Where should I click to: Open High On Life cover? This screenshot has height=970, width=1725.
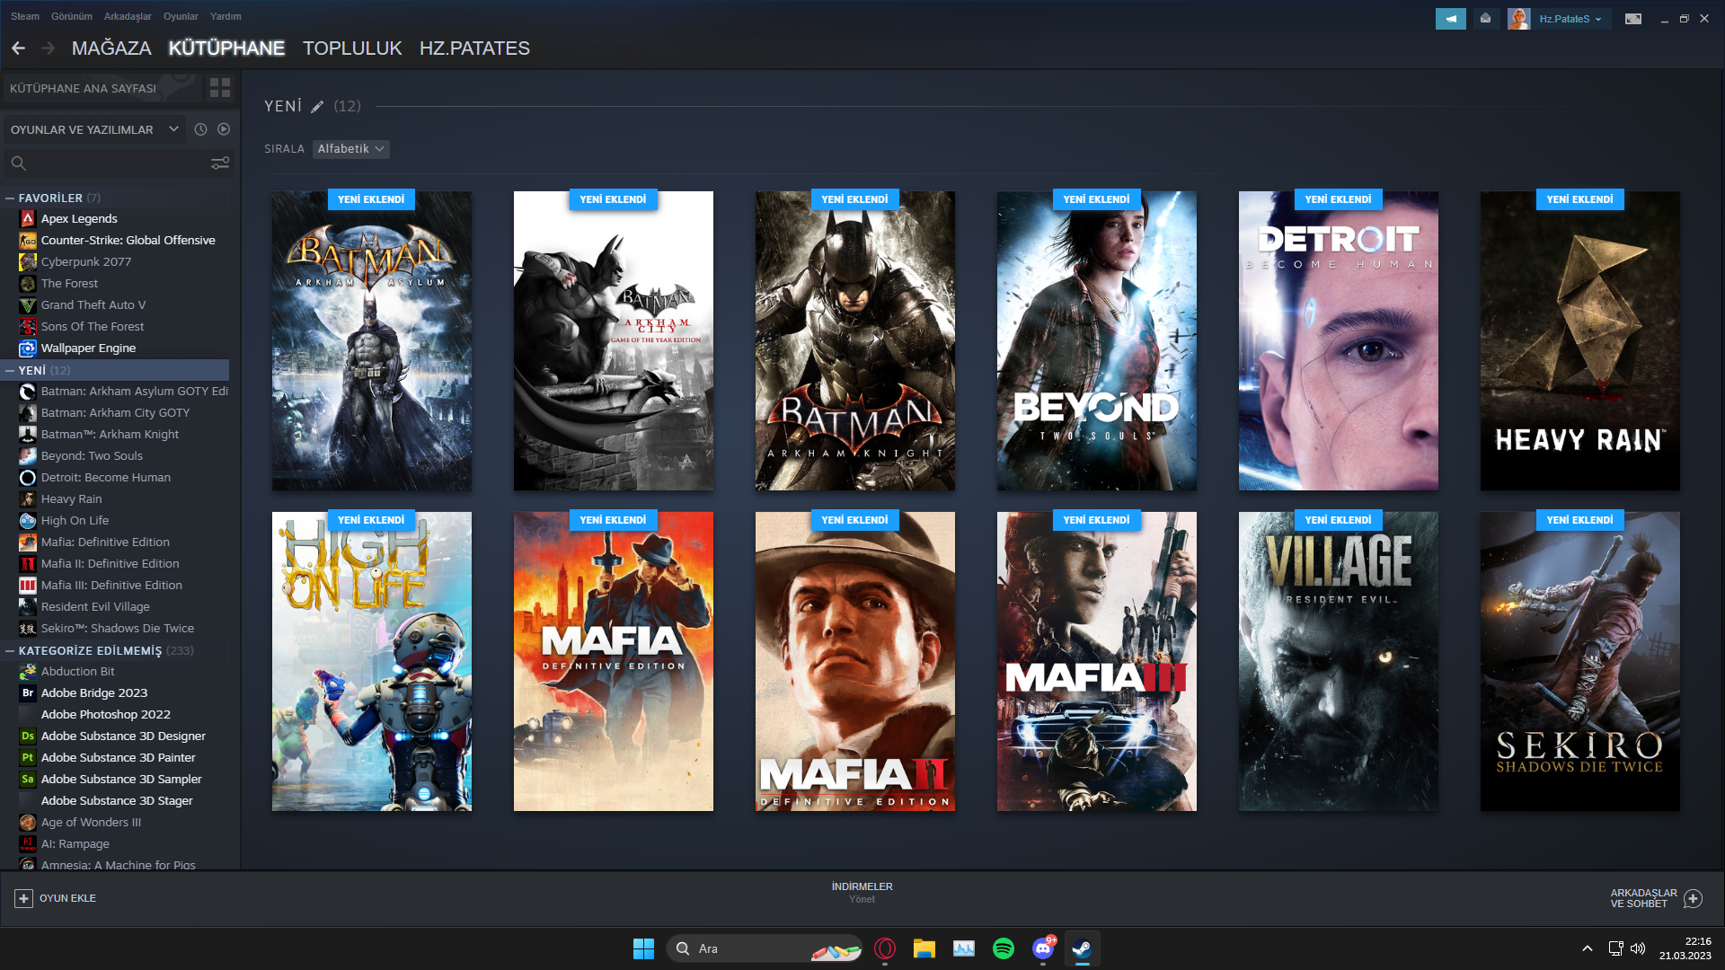[x=372, y=661]
